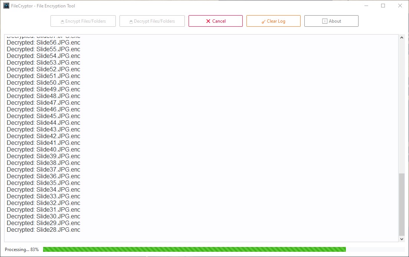This screenshot has width=409, height=257.
Task: Click the log vertical scrollbar thumb
Action: point(402,204)
